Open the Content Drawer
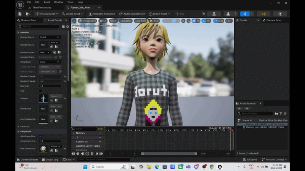 27,160
